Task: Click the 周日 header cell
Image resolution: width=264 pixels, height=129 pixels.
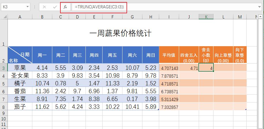Action: [150, 55]
